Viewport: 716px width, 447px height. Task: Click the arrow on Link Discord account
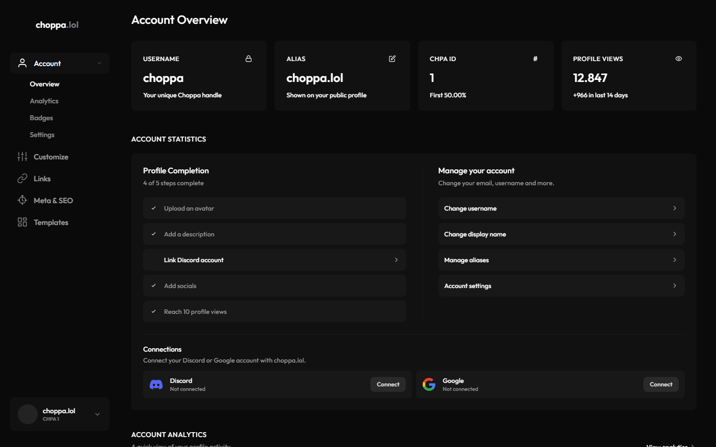click(396, 260)
